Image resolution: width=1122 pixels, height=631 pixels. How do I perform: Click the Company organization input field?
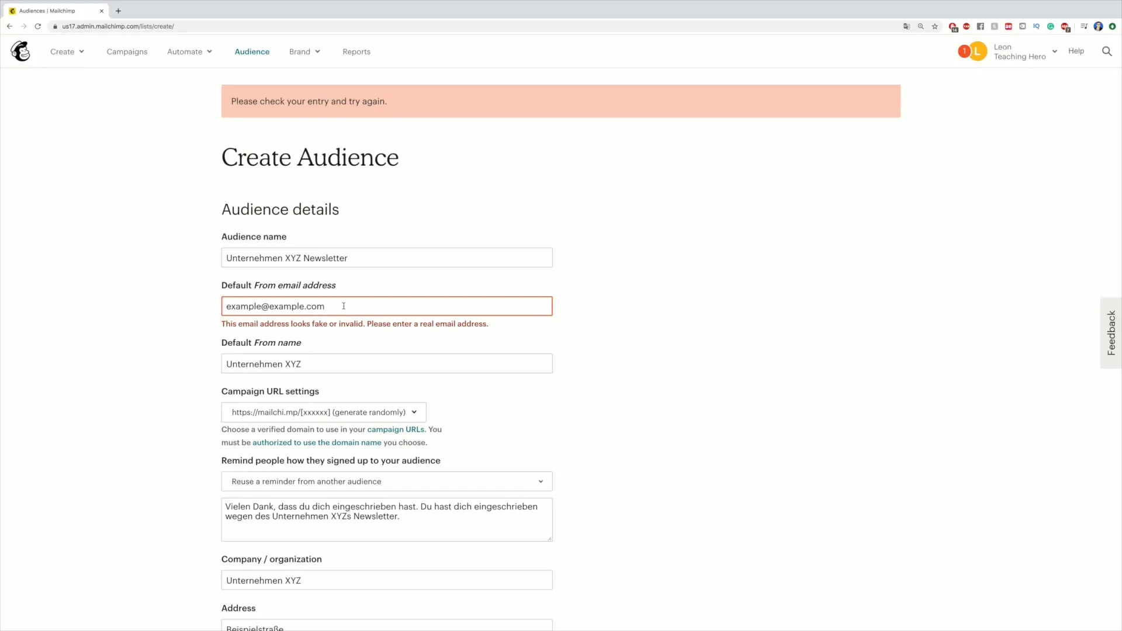point(386,580)
